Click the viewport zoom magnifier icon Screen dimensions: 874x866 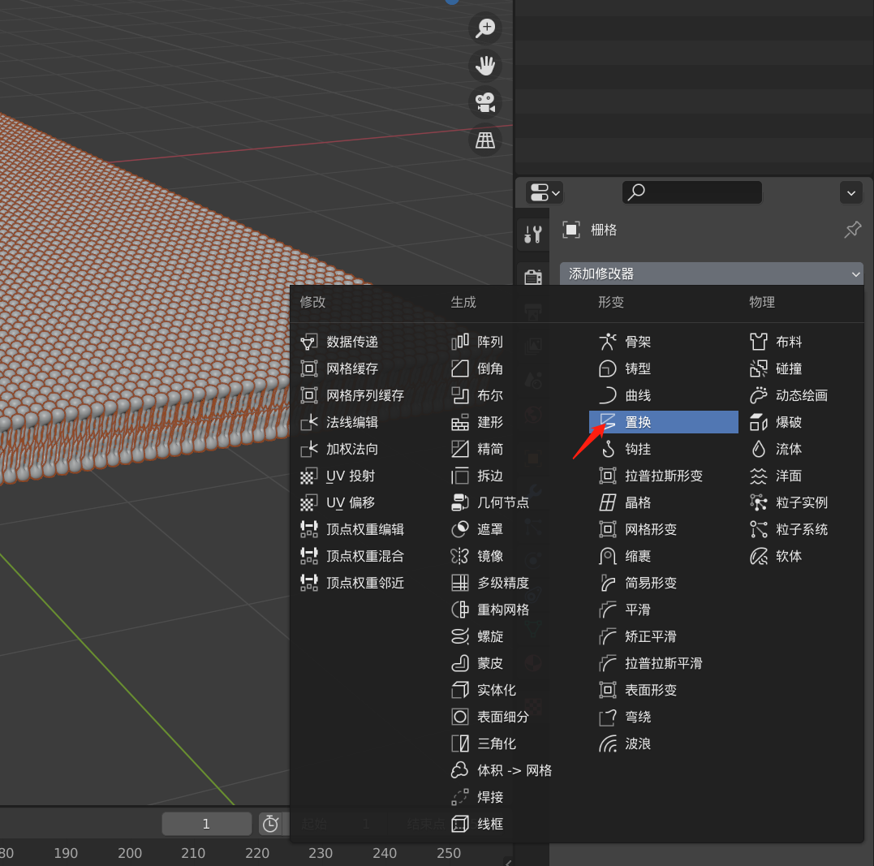coord(485,28)
